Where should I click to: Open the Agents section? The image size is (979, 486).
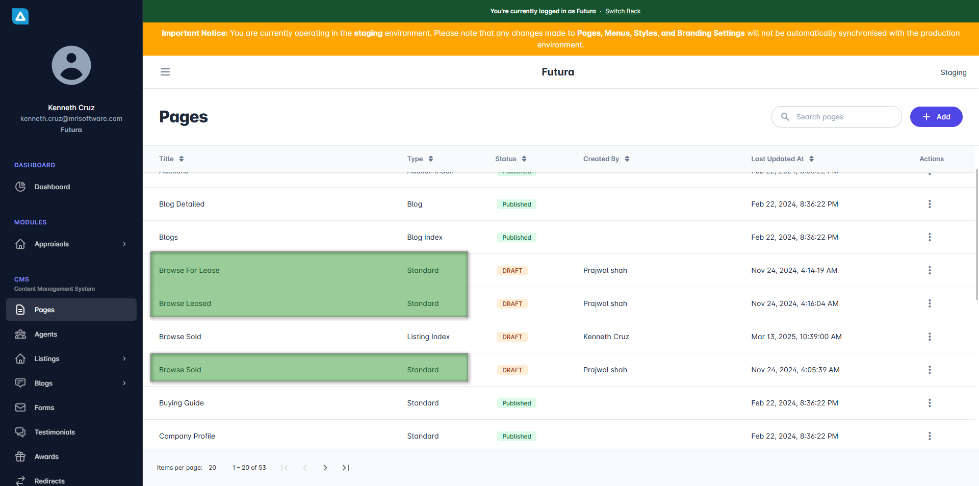tap(46, 334)
